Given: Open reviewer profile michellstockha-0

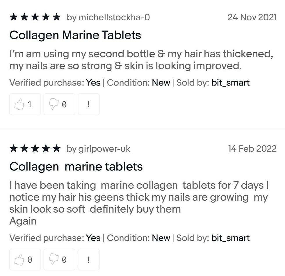Looking at the screenshot, I should [x=114, y=17].
